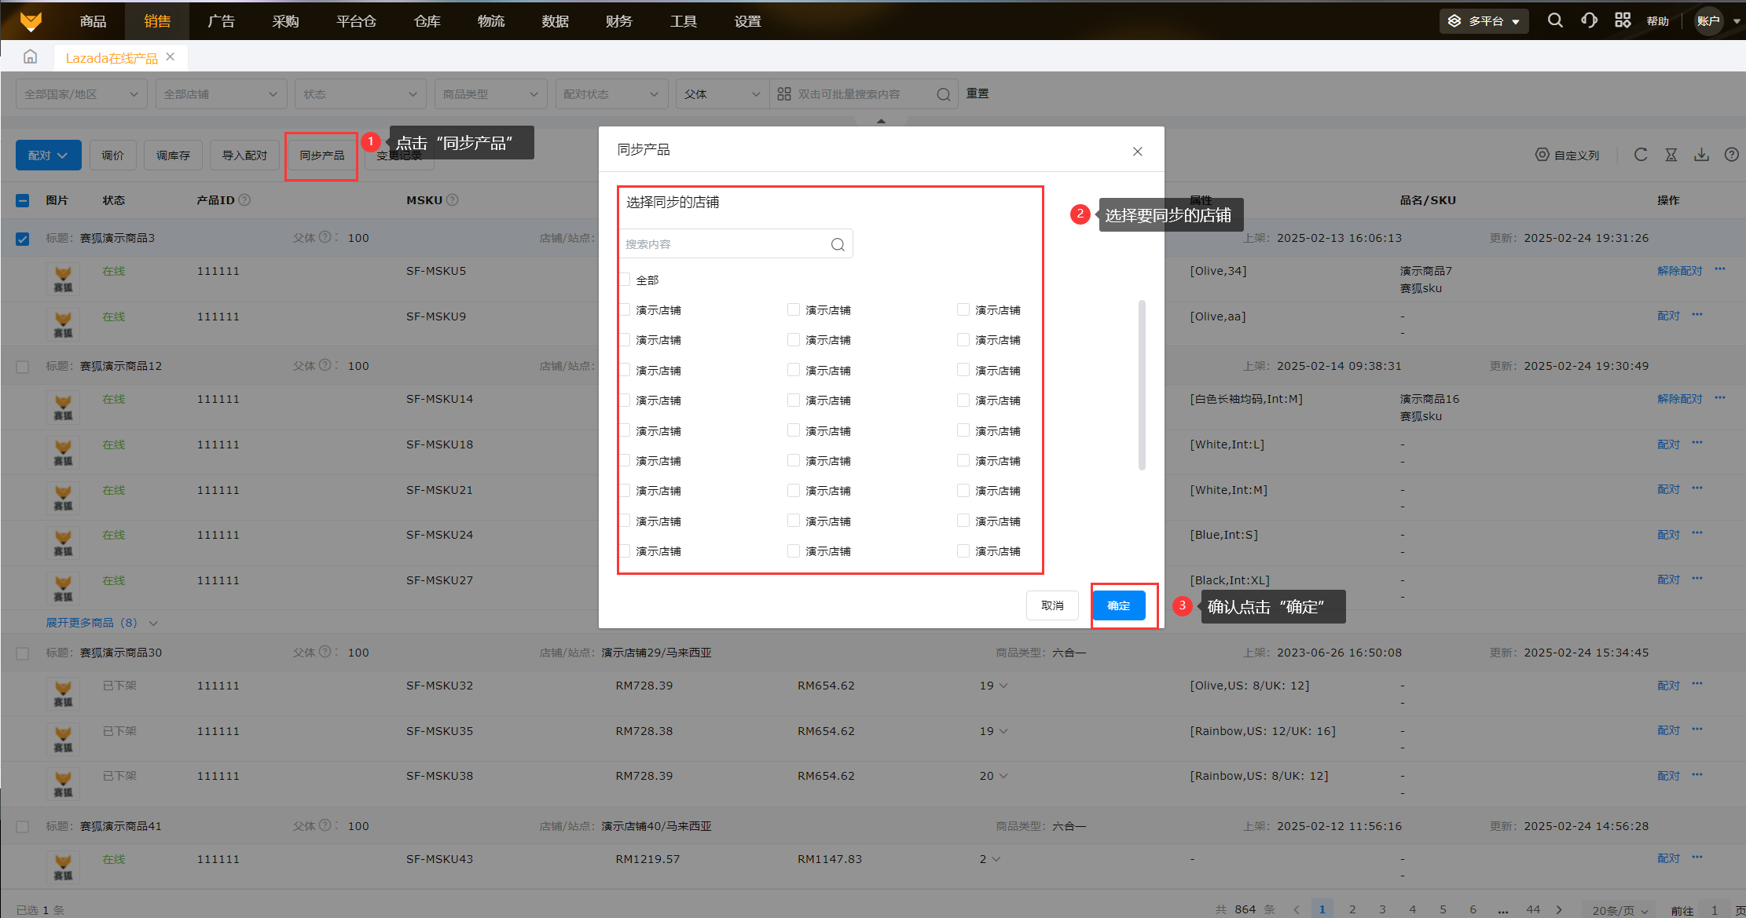This screenshot has height=918, width=1746.
Task: Open the 广告 top menu
Action: (221, 21)
